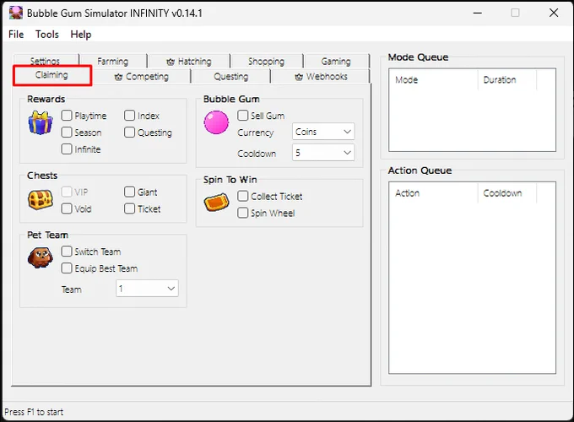This screenshot has width=574, height=422.
Task: Switch to the Farming tab
Action: click(113, 61)
